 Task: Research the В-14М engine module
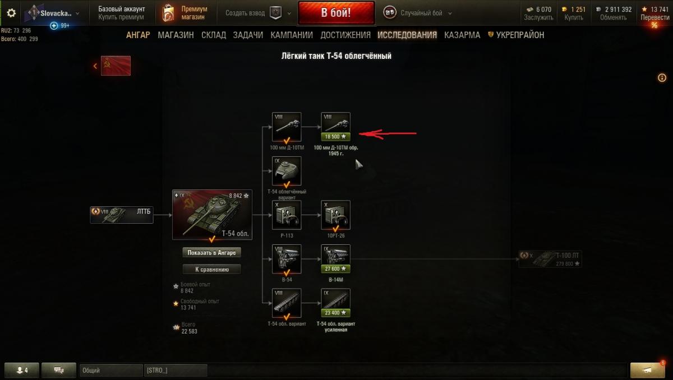click(x=336, y=259)
